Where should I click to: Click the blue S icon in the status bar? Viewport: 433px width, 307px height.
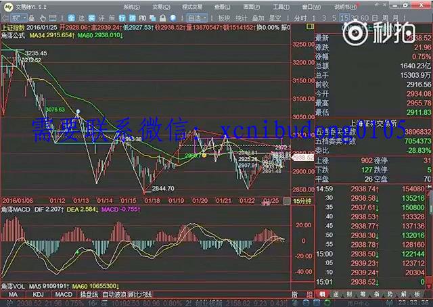(306, 303)
